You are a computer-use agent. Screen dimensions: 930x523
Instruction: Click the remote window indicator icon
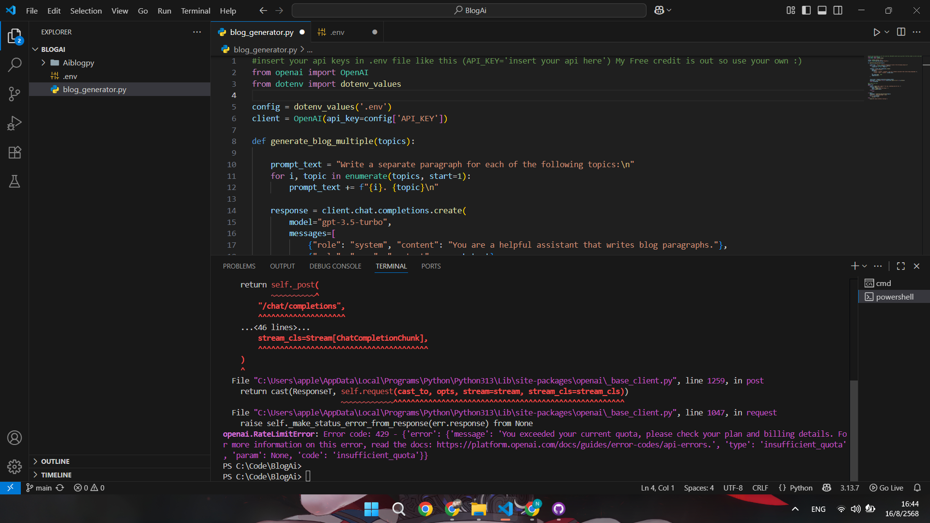(10, 488)
